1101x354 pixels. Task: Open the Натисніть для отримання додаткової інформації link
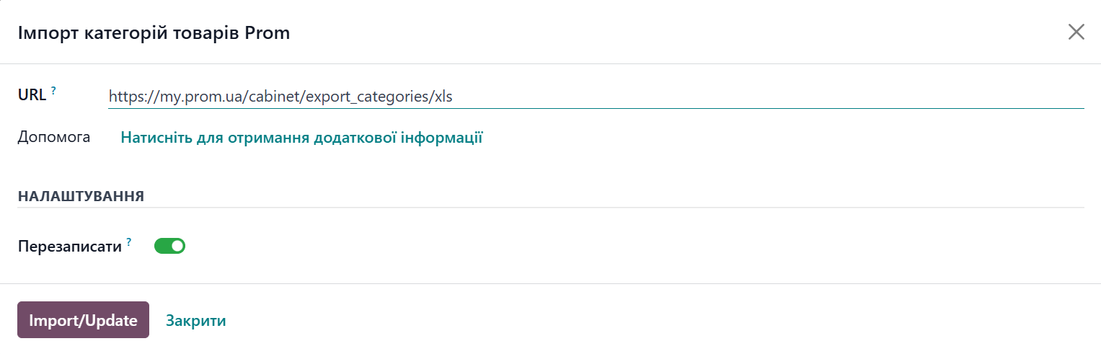[301, 138]
